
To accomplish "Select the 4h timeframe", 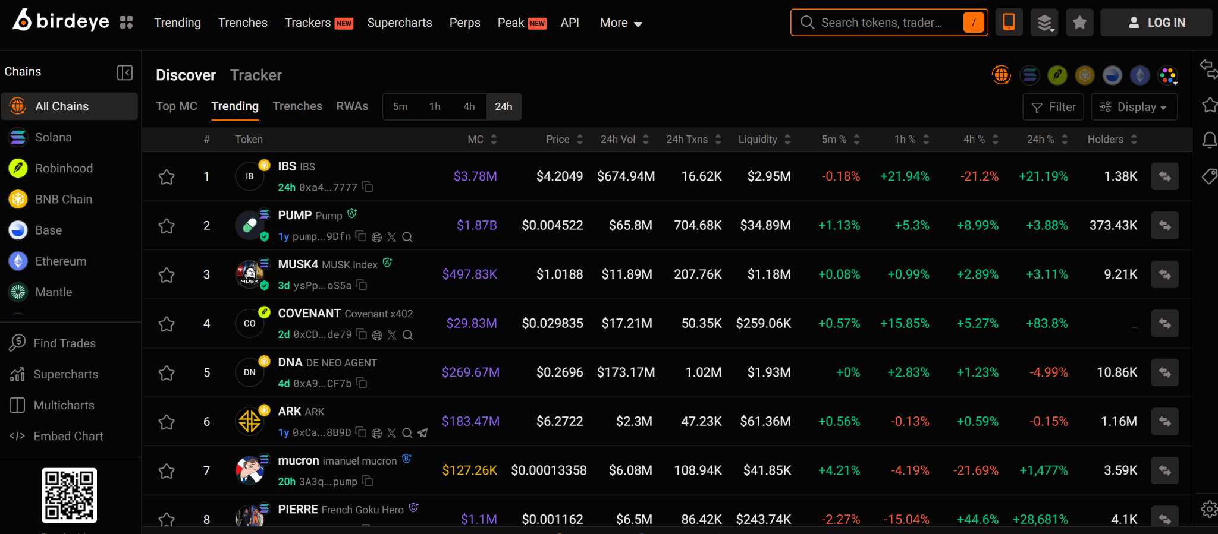I will tap(469, 107).
